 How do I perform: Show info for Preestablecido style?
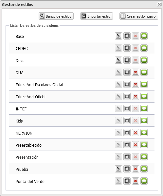point(144,145)
